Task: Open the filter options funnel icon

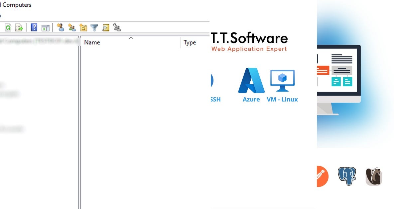Action: tap(94, 28)
